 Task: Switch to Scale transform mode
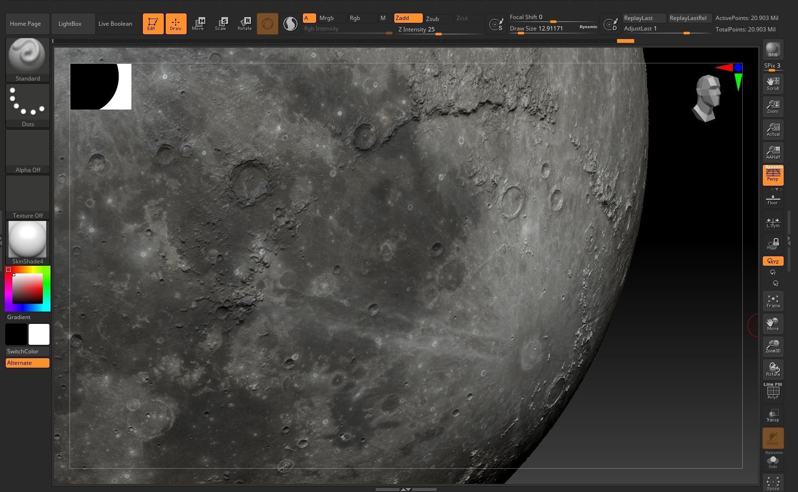(221, 24)
